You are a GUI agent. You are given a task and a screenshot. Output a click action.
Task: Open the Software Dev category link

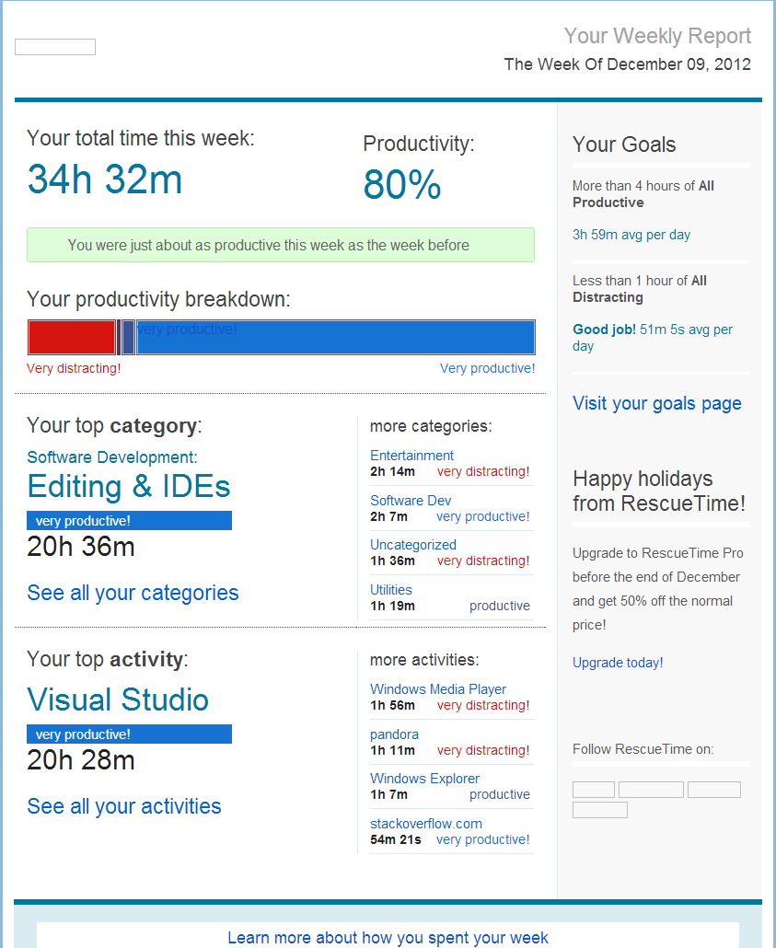point(411,501)
